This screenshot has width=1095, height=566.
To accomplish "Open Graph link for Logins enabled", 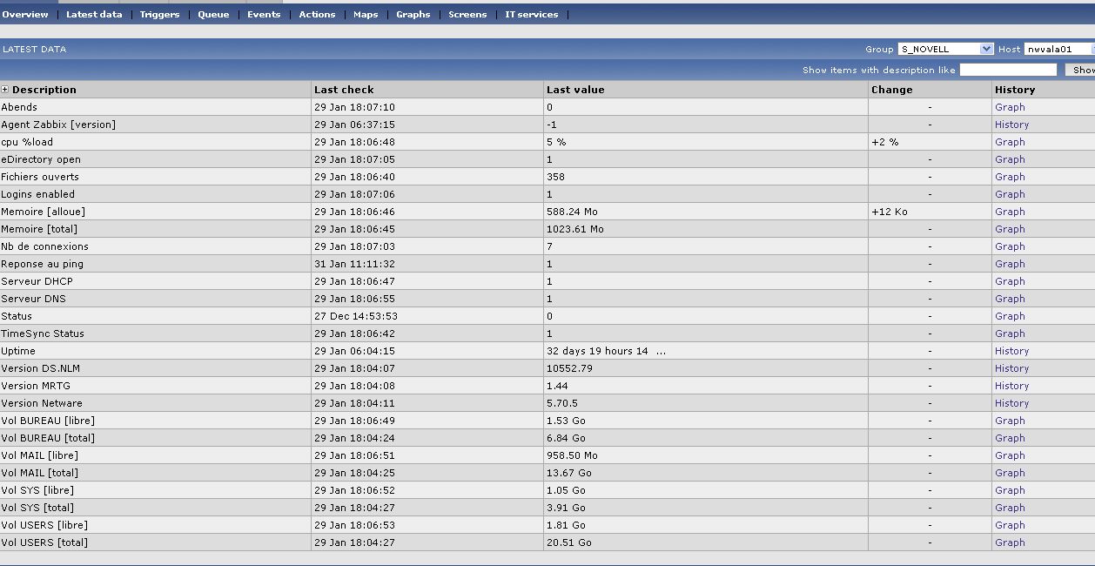I will tap(1010, 194).
